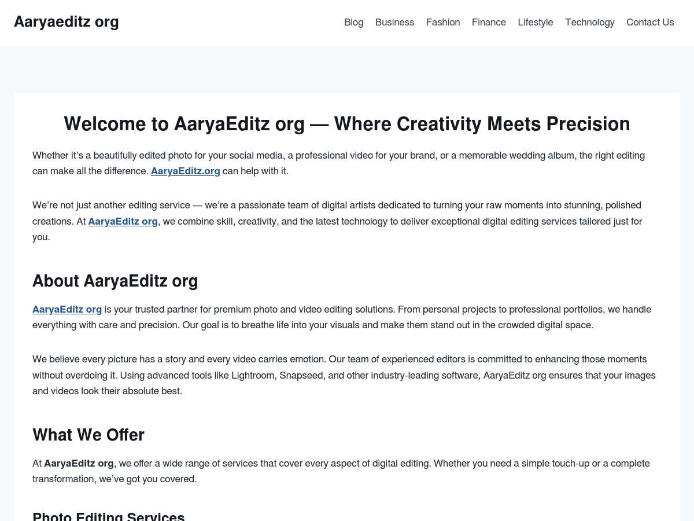Click the Photo Editing Services heading

pos(109,515)
